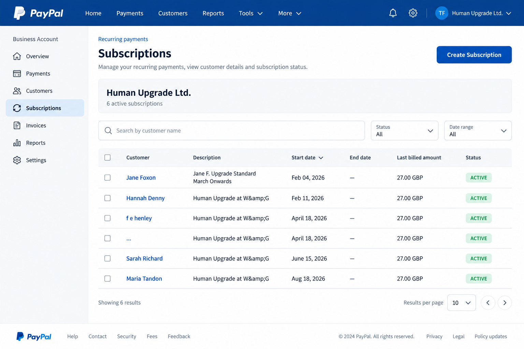Click the Payments card icon in the sidebar
This screenshot has width=524, height=349.
pyautogui.click(x=17, y=74)
